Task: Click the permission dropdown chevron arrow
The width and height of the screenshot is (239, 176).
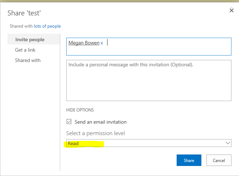Action: [x=228, y=143]
